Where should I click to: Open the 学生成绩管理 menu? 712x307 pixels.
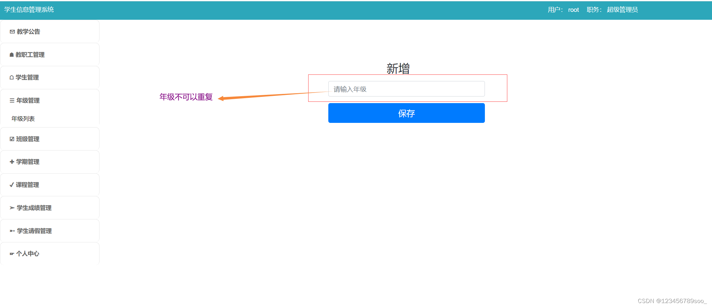[50, 208]
